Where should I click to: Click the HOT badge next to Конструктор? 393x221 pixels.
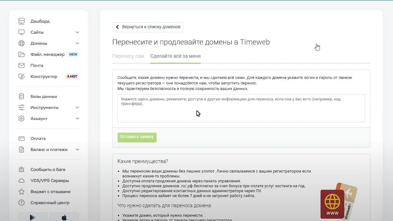(72, 76)
